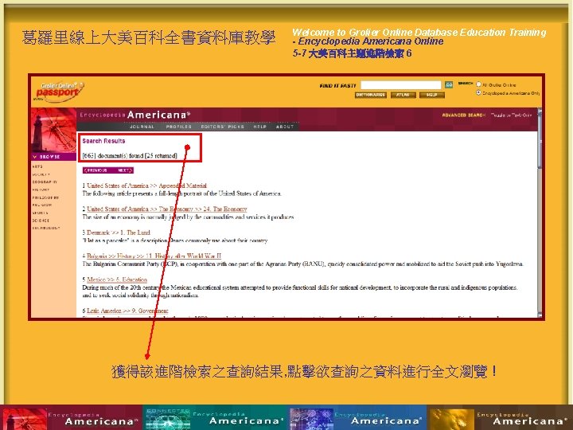Browse the Technology category

point(46,229)
